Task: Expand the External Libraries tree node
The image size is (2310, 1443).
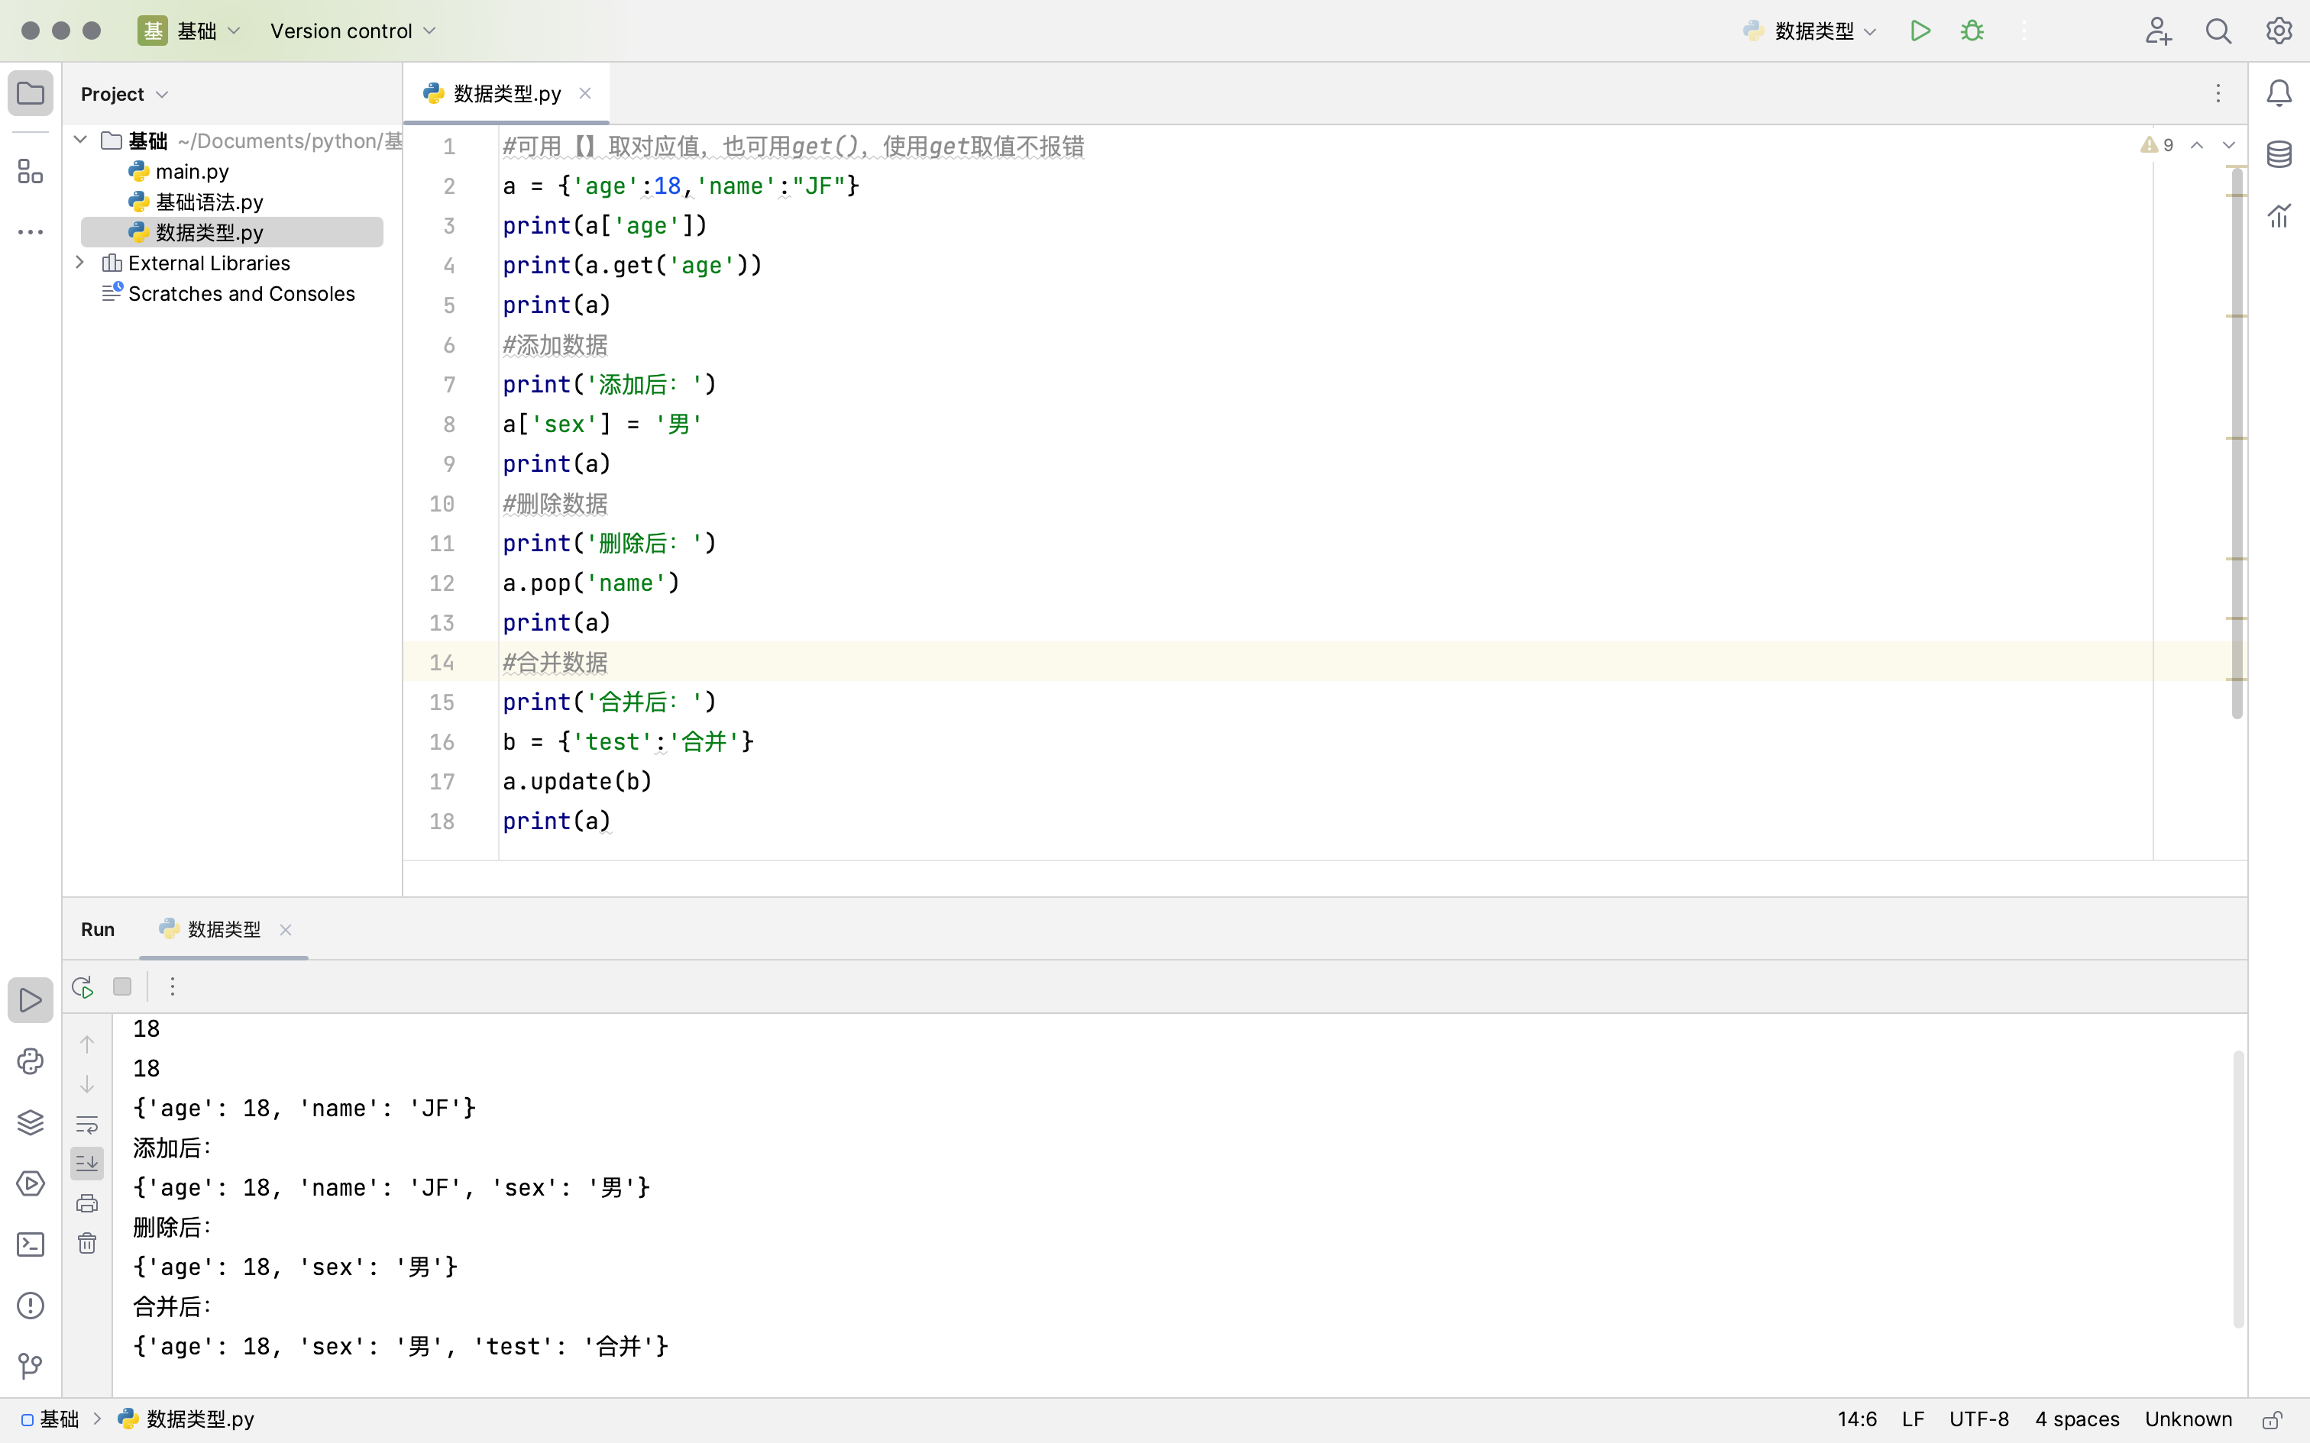Action: [80, 263]
